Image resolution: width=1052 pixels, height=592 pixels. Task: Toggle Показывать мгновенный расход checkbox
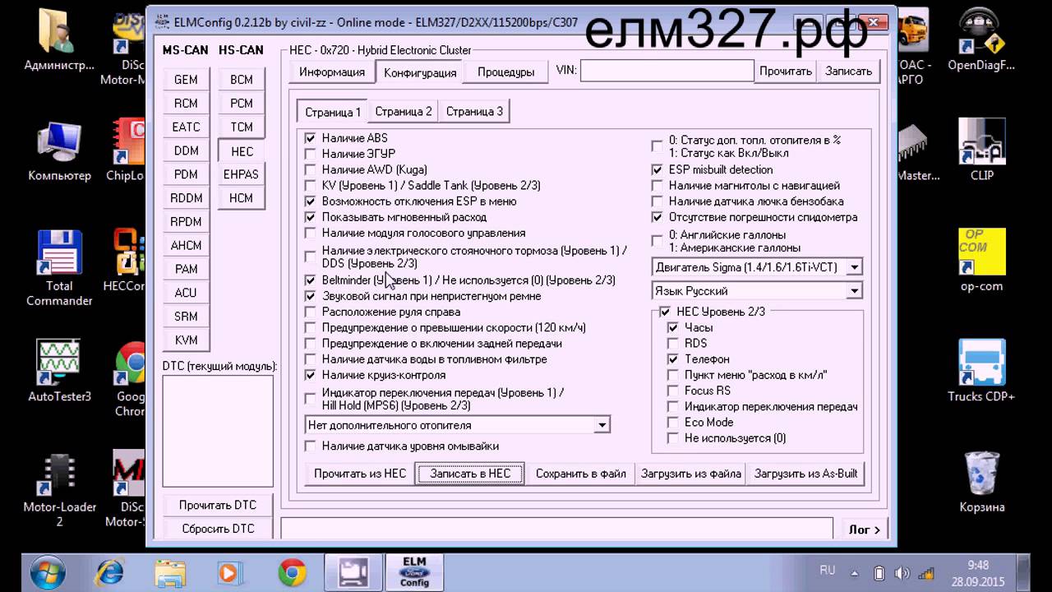[x=310, y=217]
